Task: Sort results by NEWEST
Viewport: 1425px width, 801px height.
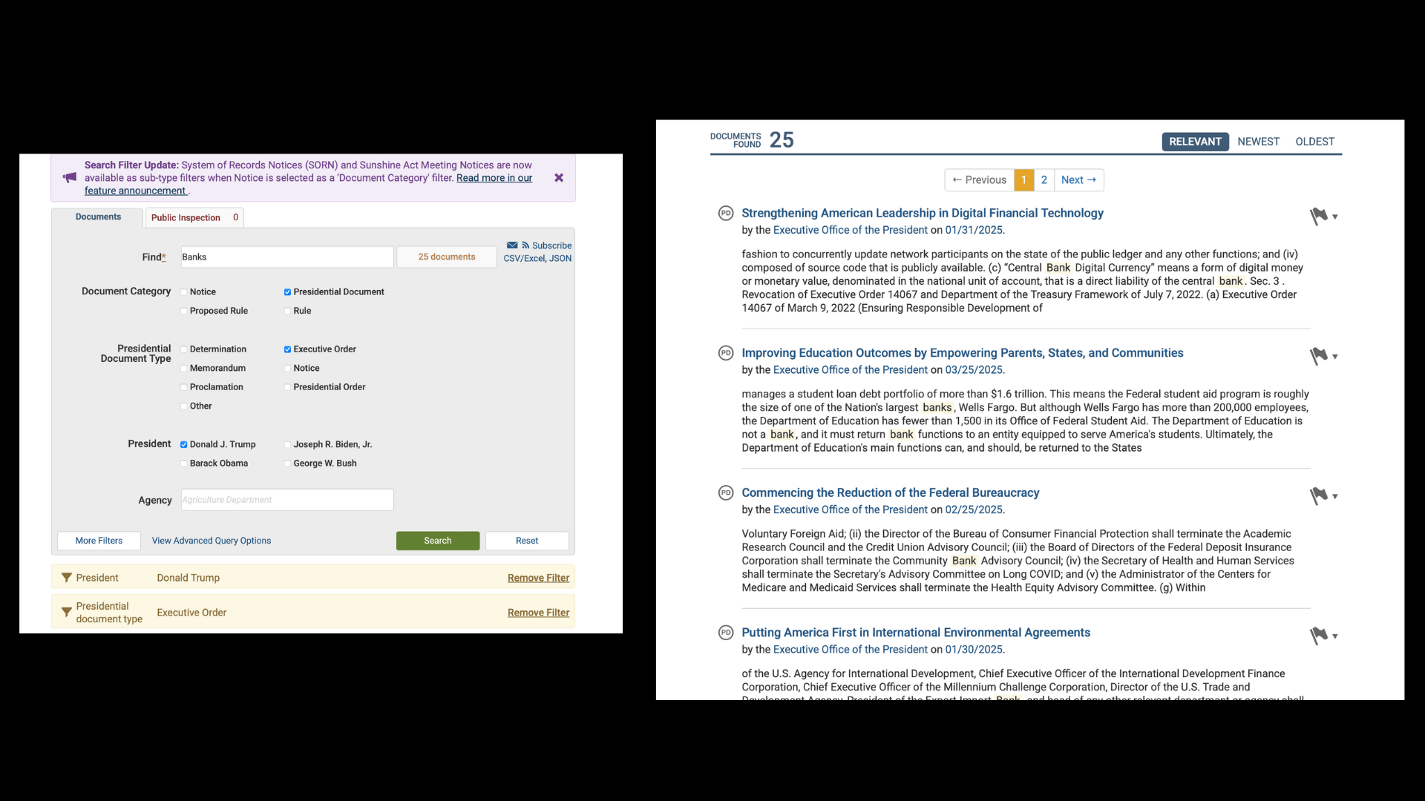Action: pos(1258,142)
